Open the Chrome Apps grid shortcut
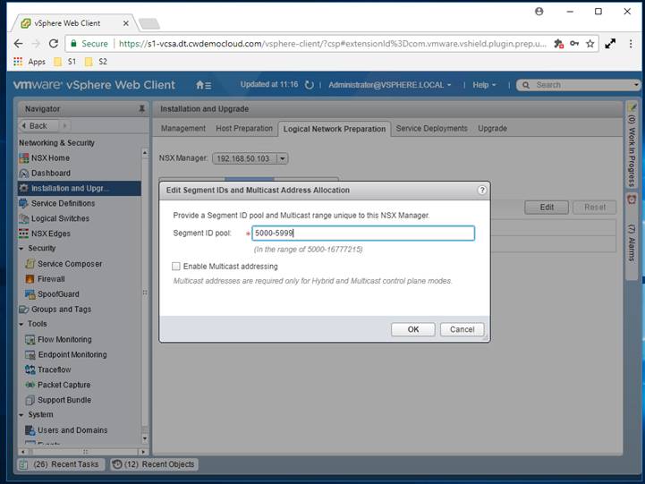Image resolution: width=645 pixels, height=484 pixels. (18, 62)
